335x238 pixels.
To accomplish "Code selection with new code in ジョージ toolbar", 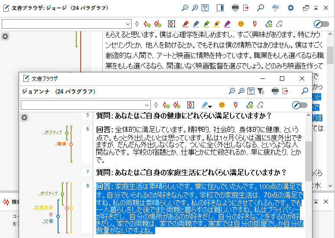I will (147, 24).
